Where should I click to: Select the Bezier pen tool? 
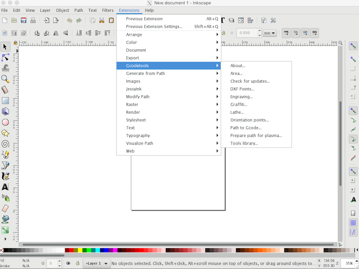5,165
